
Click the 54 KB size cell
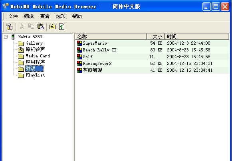click(156, 43)
